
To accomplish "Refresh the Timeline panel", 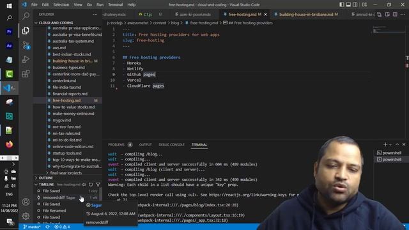I will tap(91, 185).
